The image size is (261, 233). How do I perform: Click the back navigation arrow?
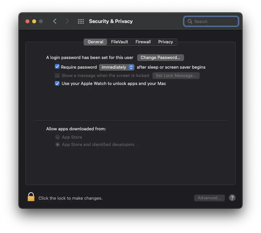(x=55, y=21)
